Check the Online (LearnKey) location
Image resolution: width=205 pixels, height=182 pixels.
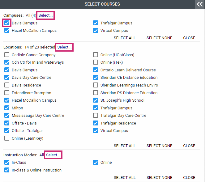[7, 138]
